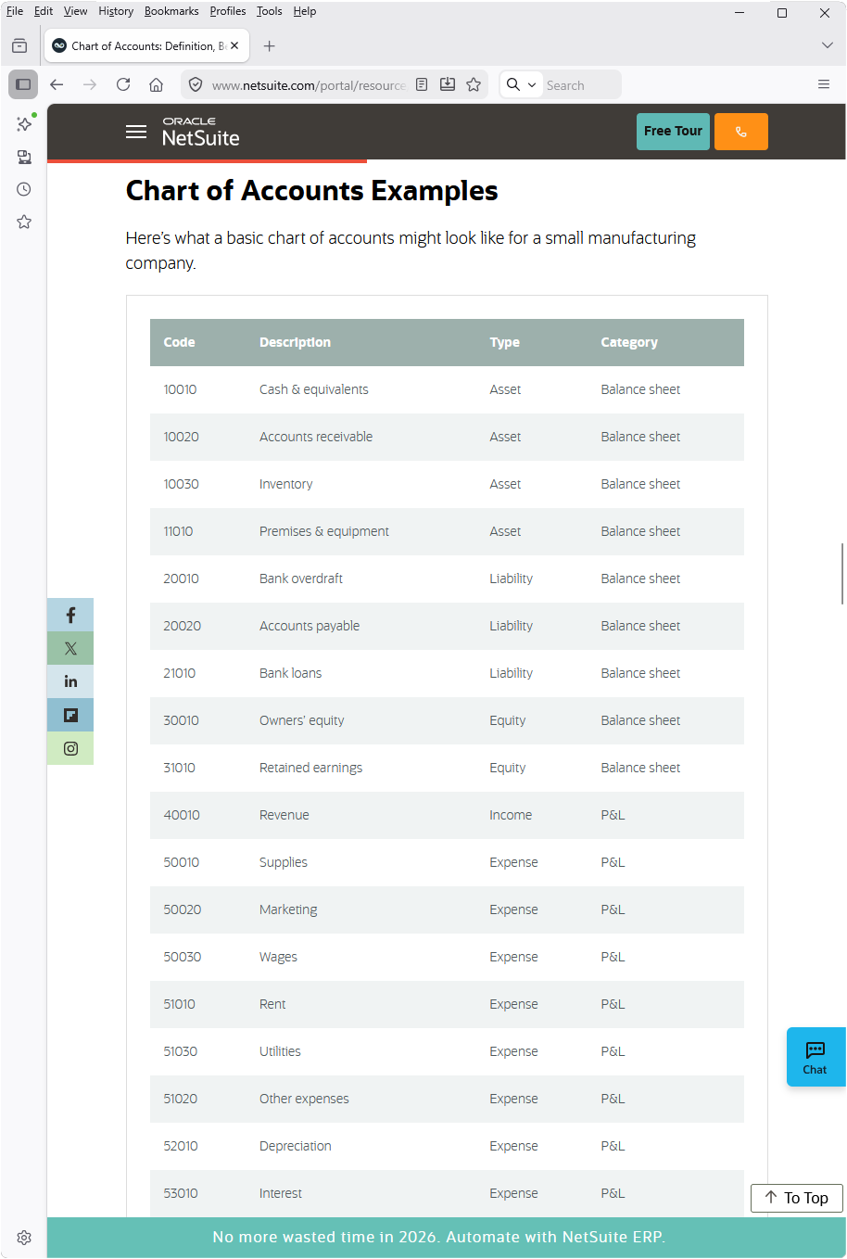Share page on LinkedIn
The height and width of the screenshot is (1259, 847).
click(70, 681)
